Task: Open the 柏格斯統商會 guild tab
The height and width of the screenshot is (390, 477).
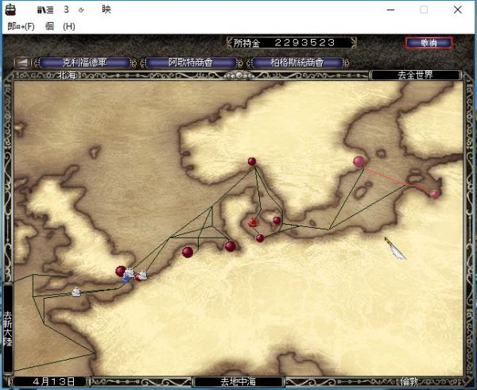Action: 297,62
